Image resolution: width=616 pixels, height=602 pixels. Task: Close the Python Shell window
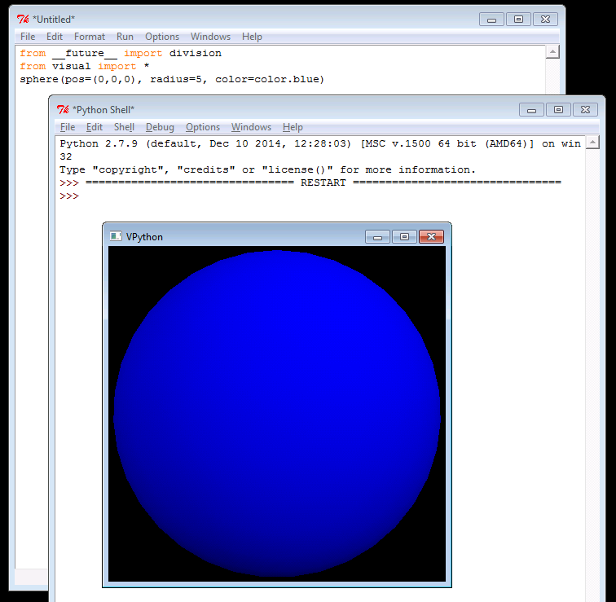pyautogui.click(x=585, y=110)
